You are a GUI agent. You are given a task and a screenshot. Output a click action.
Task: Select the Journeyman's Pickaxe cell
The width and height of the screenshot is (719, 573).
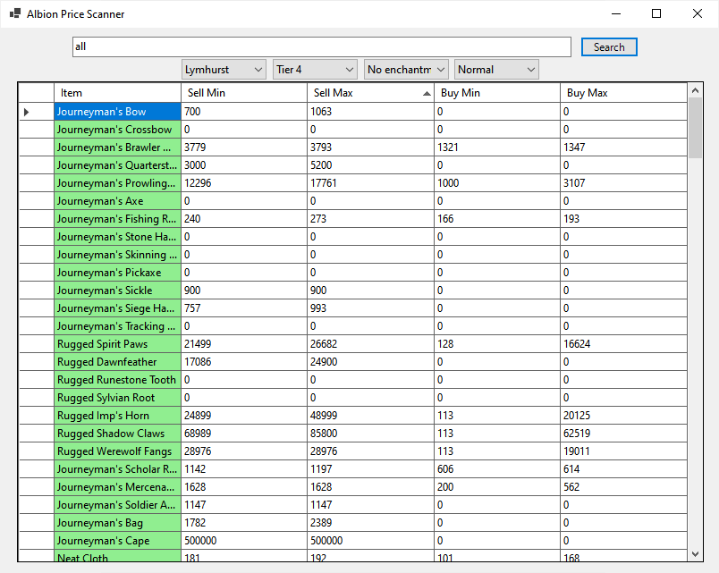tap(118, 273)
